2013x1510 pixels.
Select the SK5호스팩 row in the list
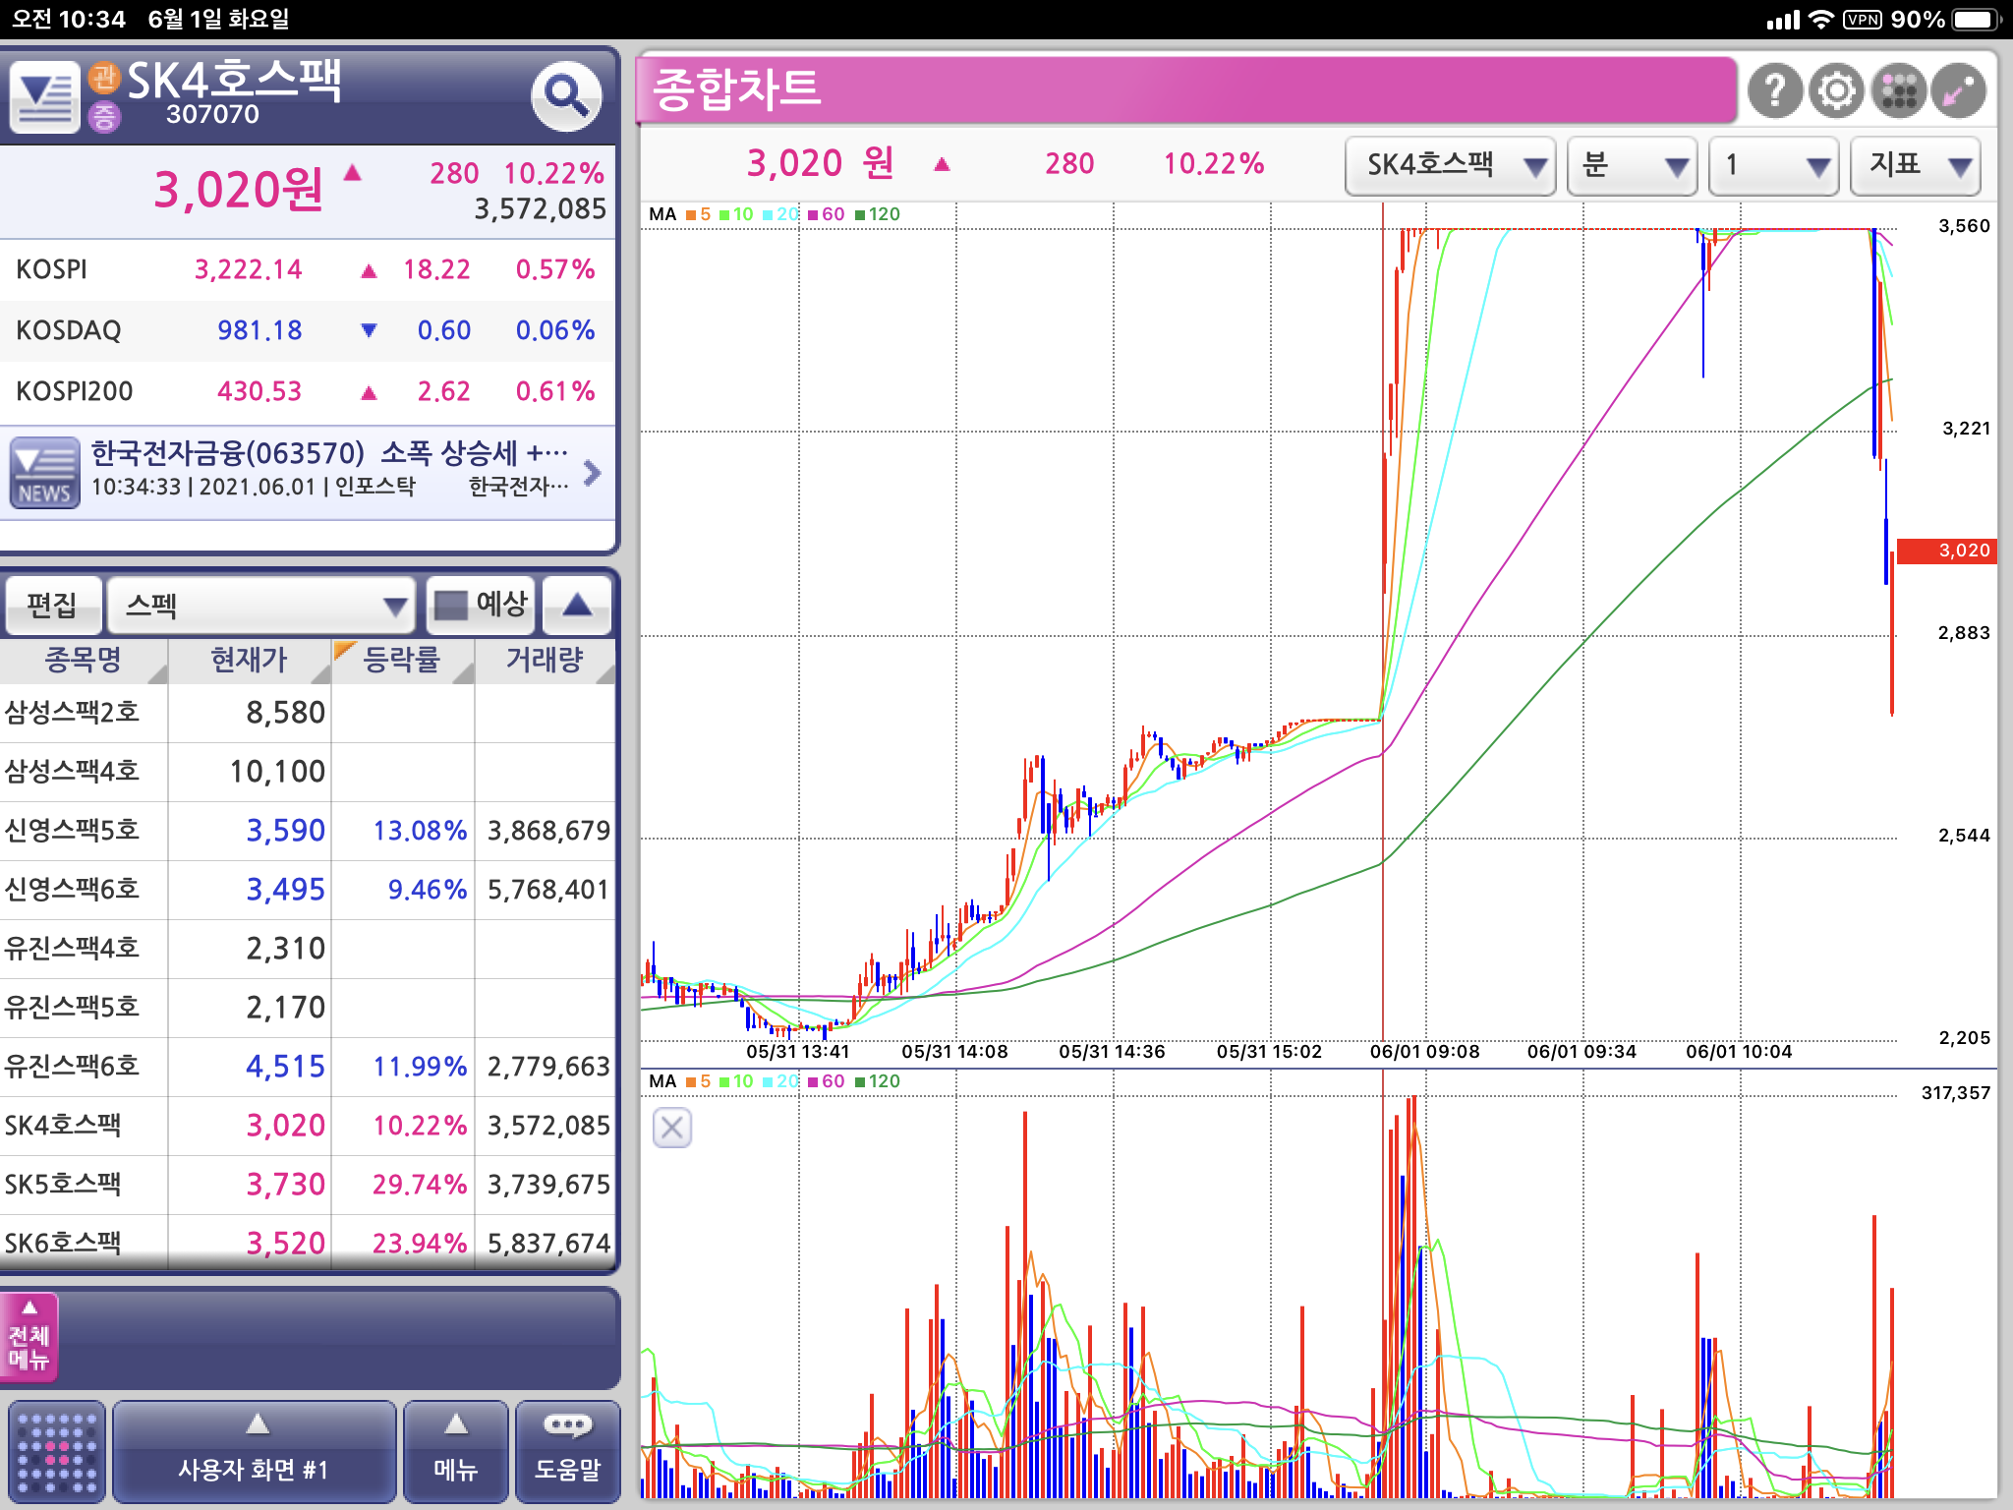308,1185
